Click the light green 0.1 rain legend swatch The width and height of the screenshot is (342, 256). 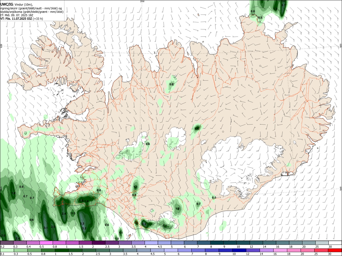click(x=7, y=250)
